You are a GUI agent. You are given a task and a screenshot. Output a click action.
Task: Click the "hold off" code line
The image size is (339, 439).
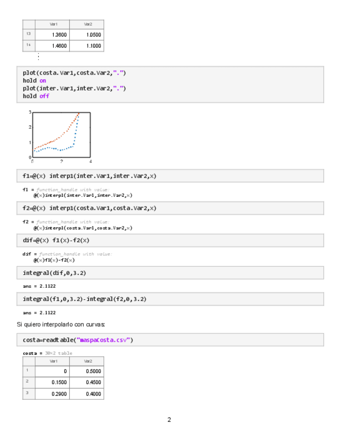tap(36, 96)
